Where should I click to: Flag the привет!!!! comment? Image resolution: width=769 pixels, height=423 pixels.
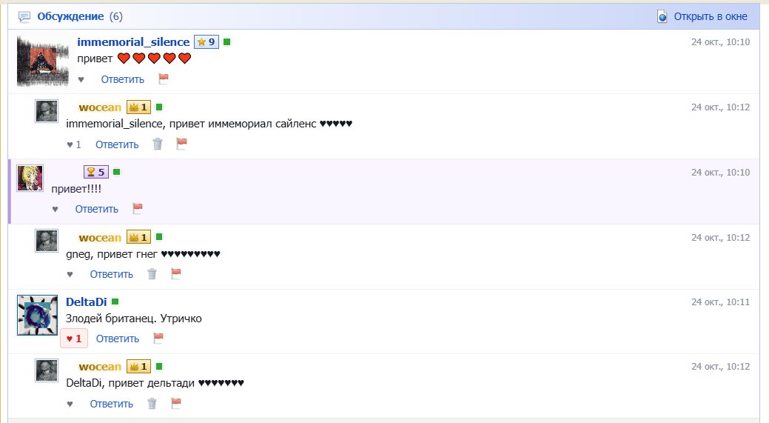(x=138, y=209)
